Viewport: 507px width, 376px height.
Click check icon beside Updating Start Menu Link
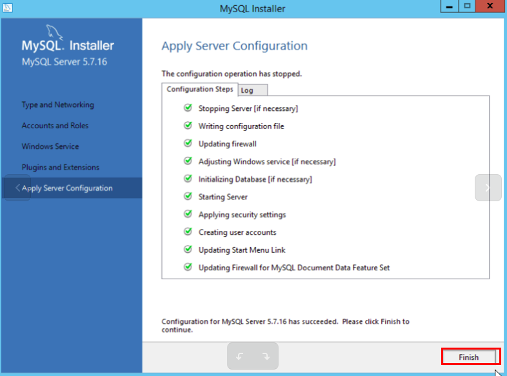pos(188,249)
